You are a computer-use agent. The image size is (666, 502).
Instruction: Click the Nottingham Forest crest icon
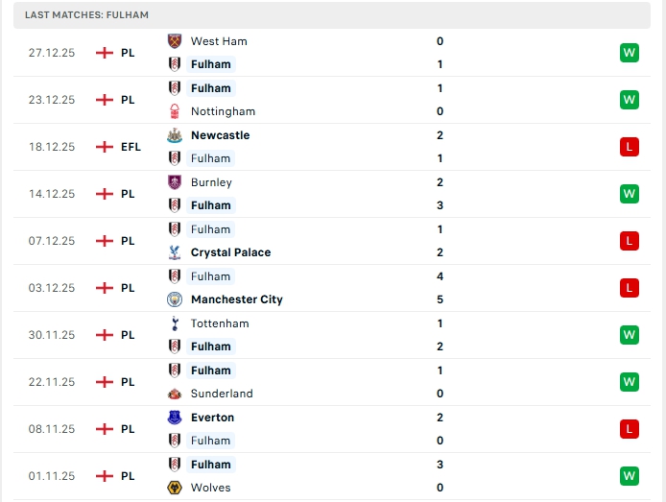(x=175, y=111)
